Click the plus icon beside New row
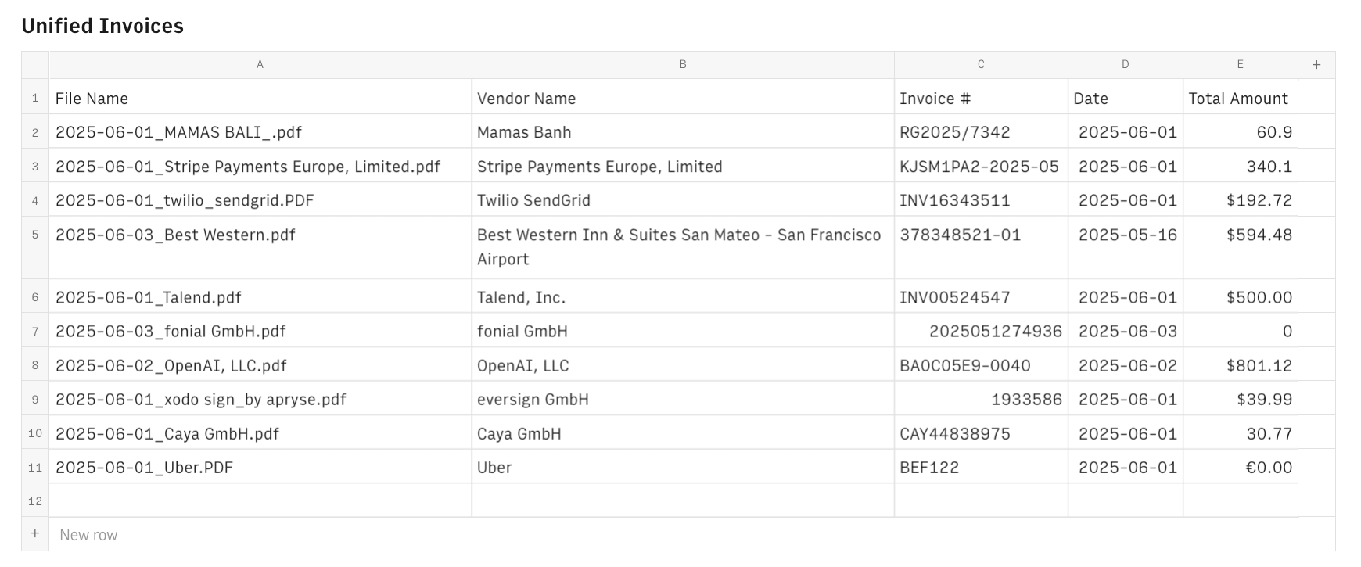The width and height of the screenshot is (1361, 567). [35, 534]
